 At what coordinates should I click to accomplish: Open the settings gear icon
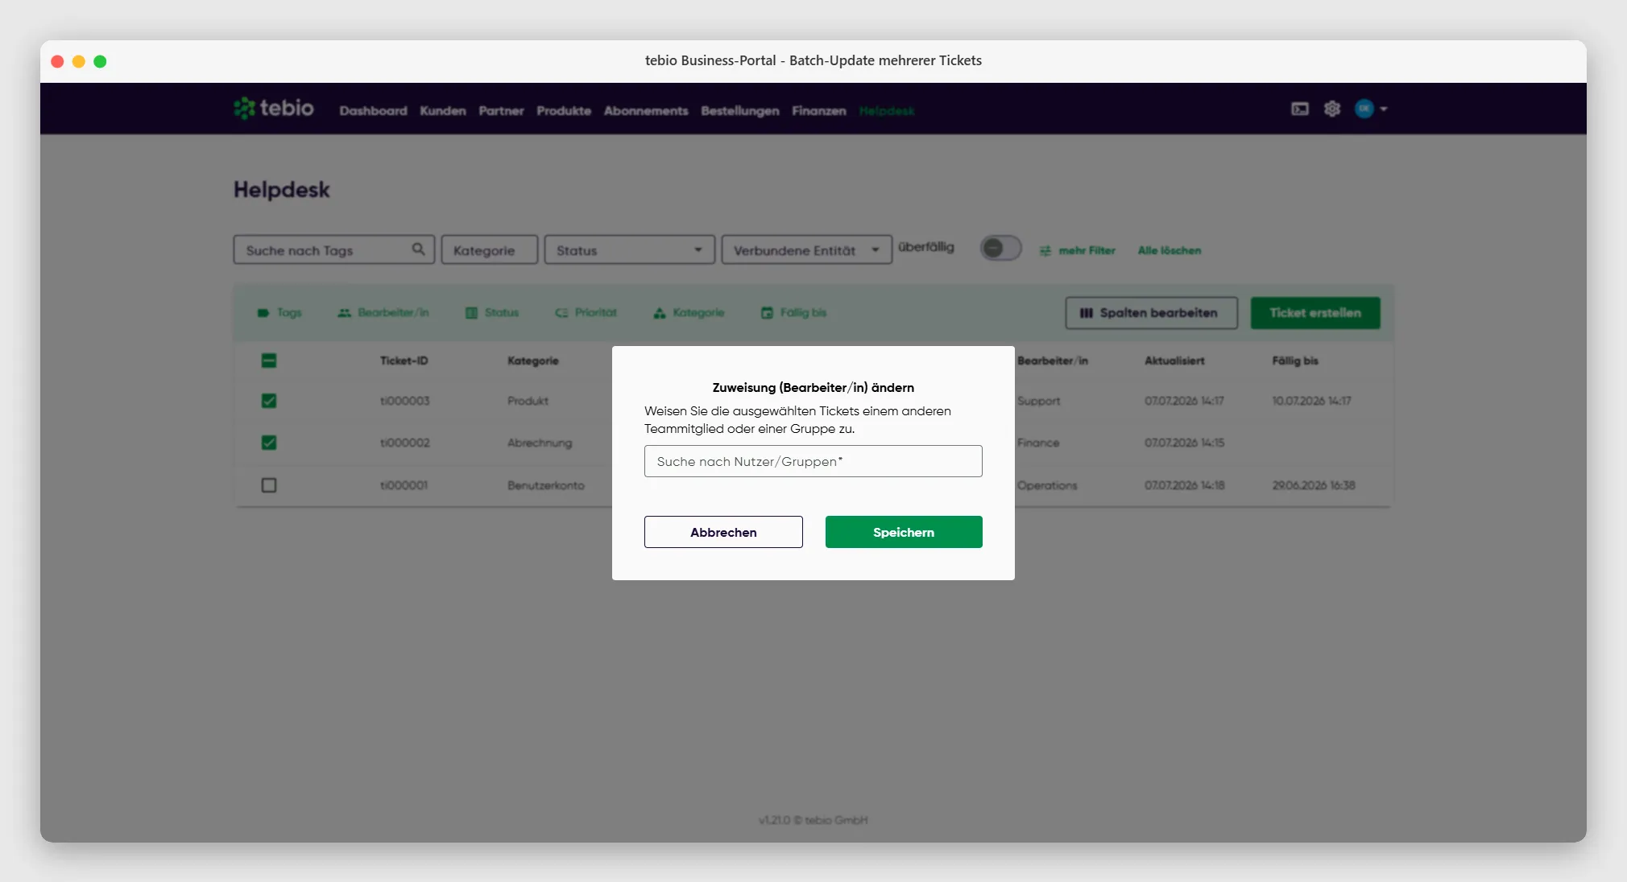(x=1332, y=109)
